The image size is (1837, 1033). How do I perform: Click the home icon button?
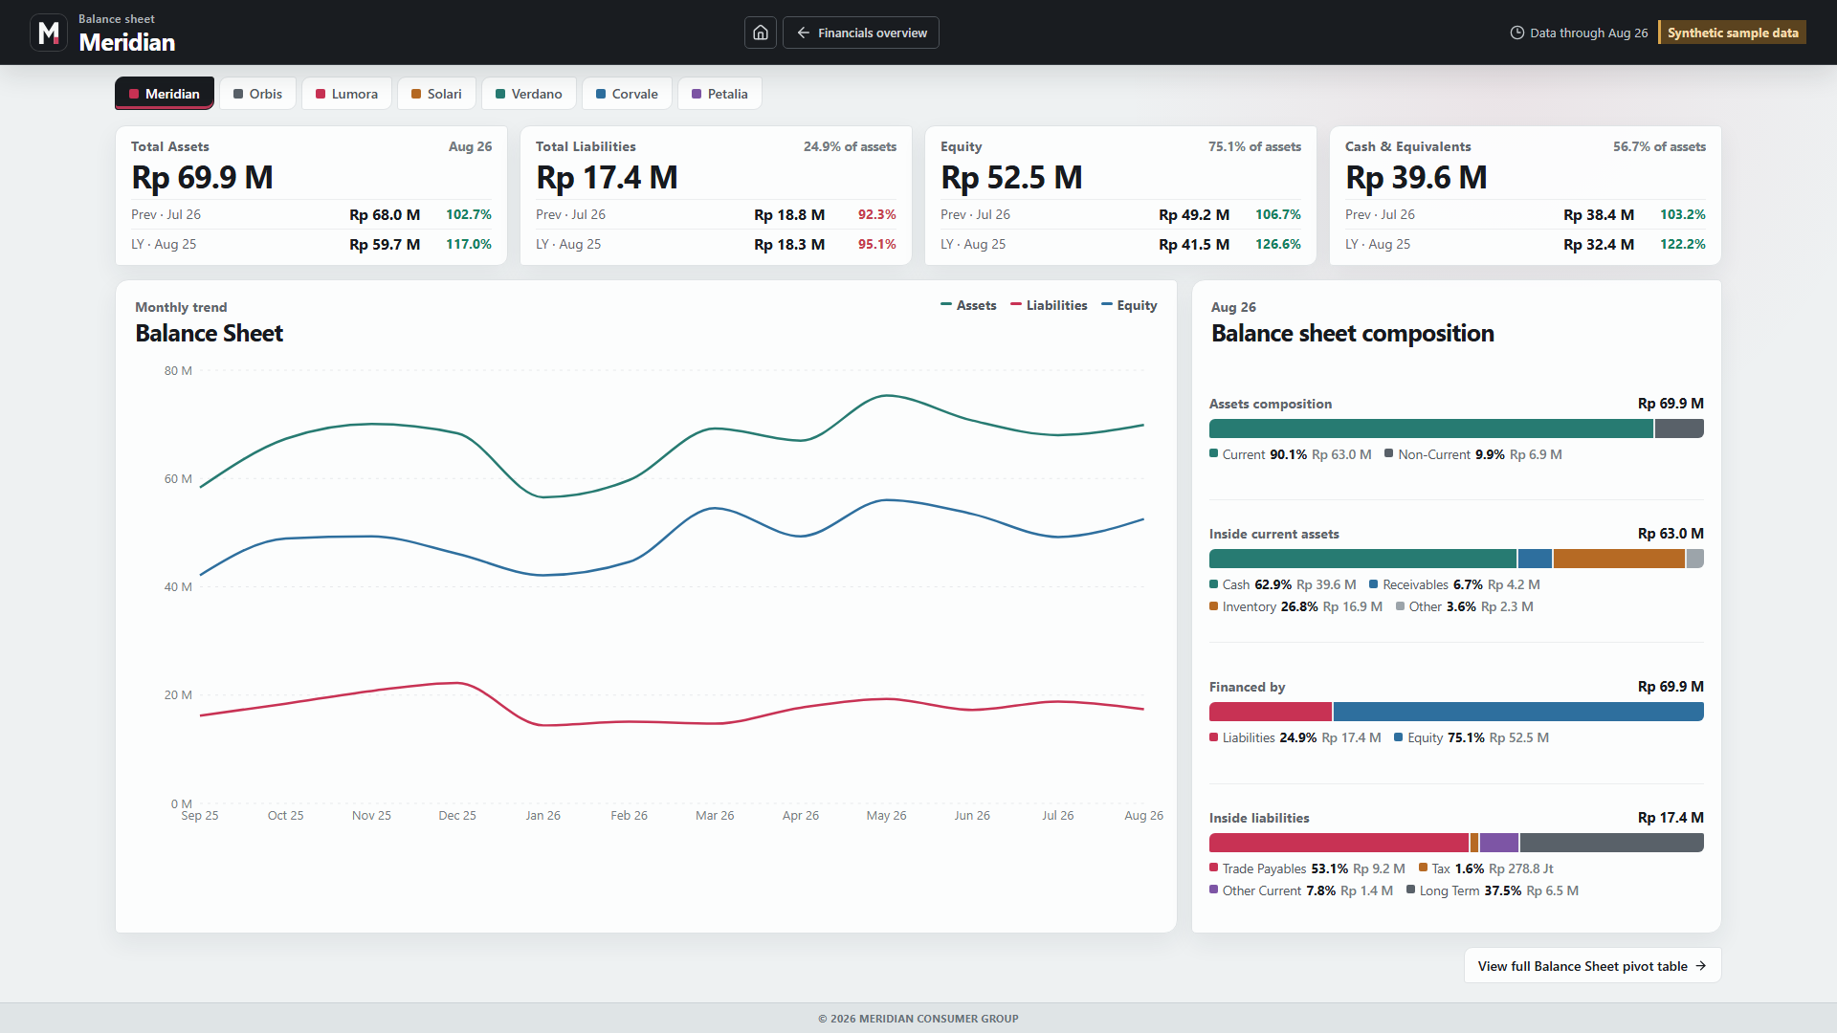pyautogui.click(x=761, y=33)
